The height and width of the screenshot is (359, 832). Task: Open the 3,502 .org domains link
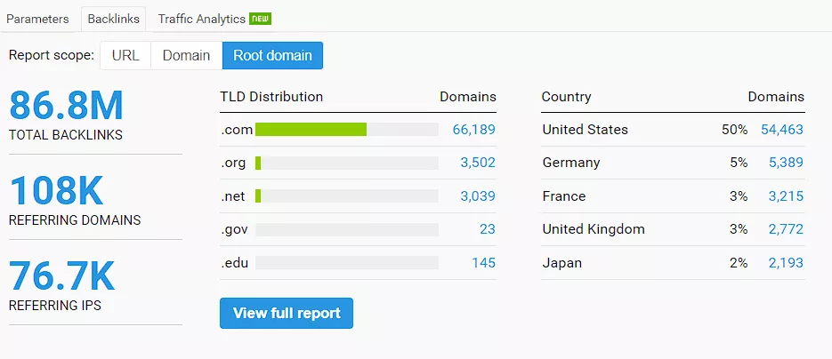click(478, 163)
